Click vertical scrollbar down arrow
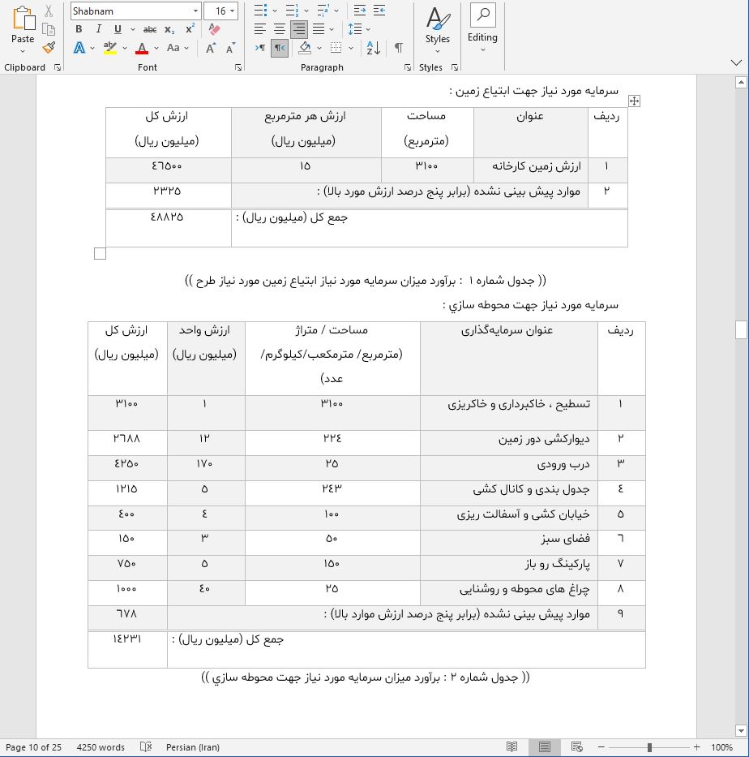749x757 pixels. [741, 730]
